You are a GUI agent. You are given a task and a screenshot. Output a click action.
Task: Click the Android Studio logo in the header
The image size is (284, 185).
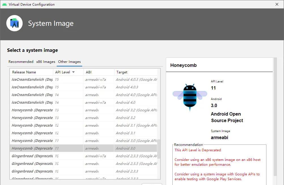click(14, 23)
